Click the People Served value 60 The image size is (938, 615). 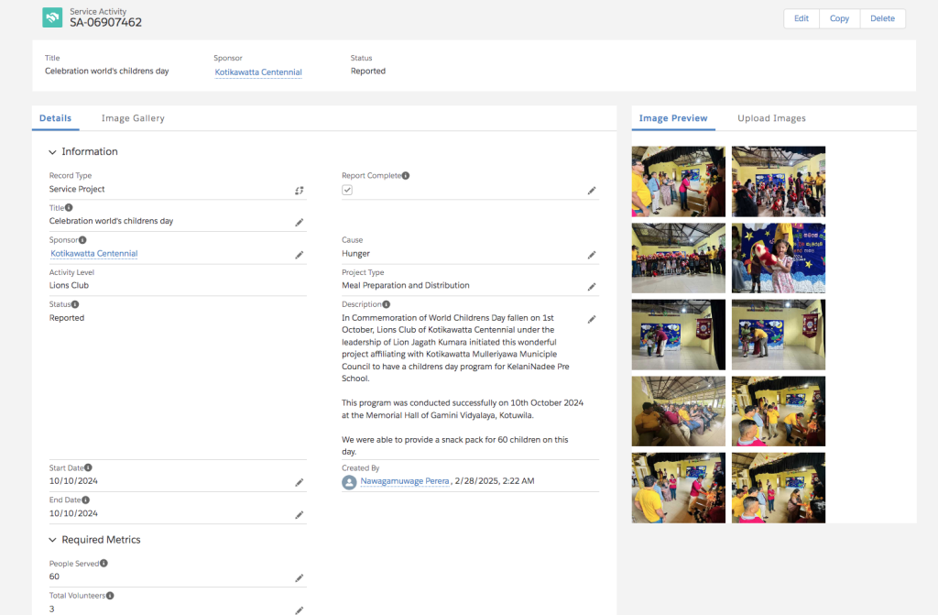coord(54,577)
